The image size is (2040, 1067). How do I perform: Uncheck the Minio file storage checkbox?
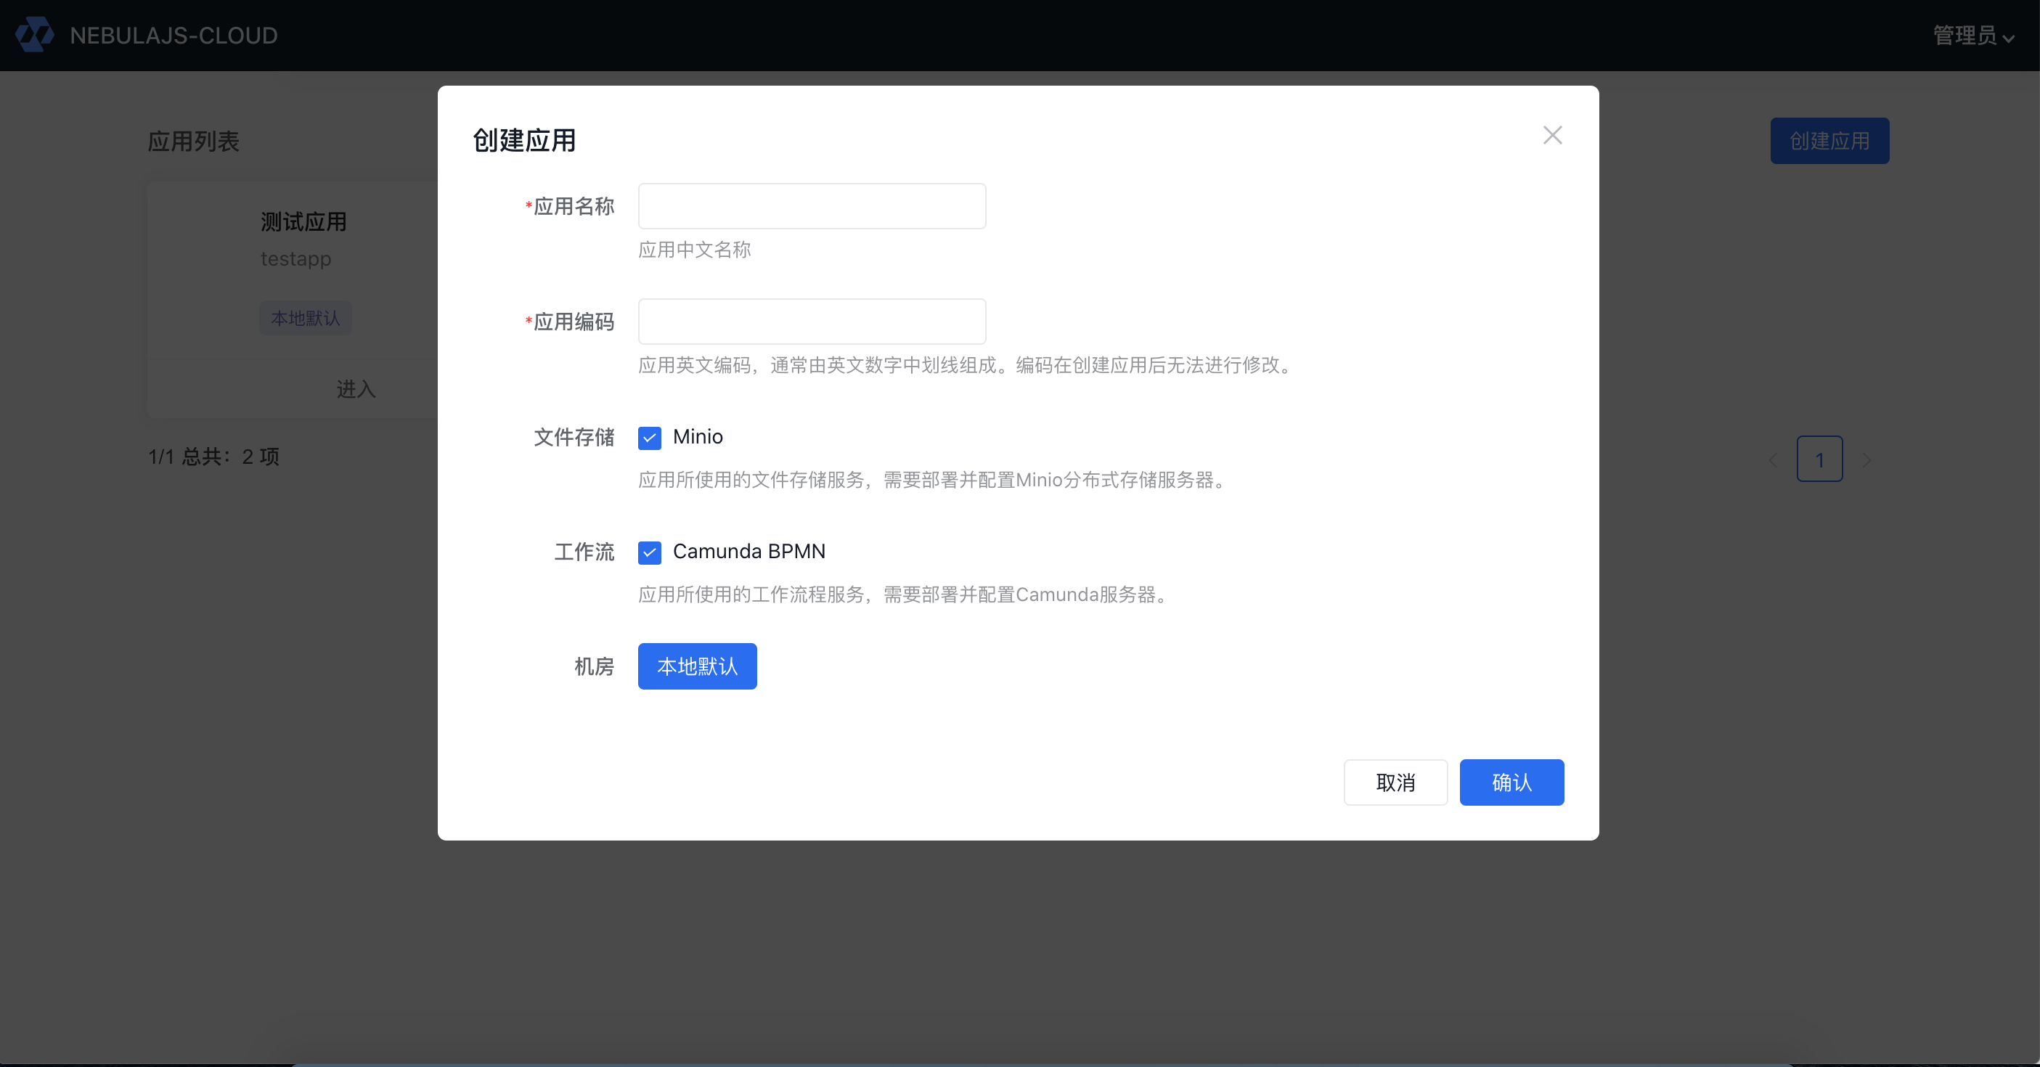(649, 438)
